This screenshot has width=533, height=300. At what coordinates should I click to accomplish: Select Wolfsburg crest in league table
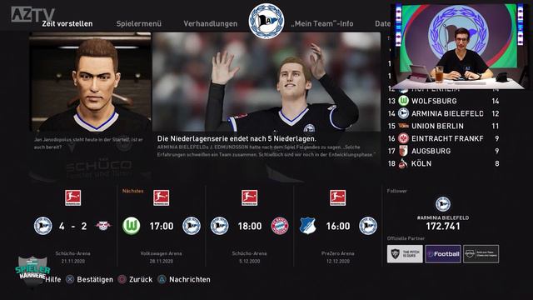click(x=403, y=101)
